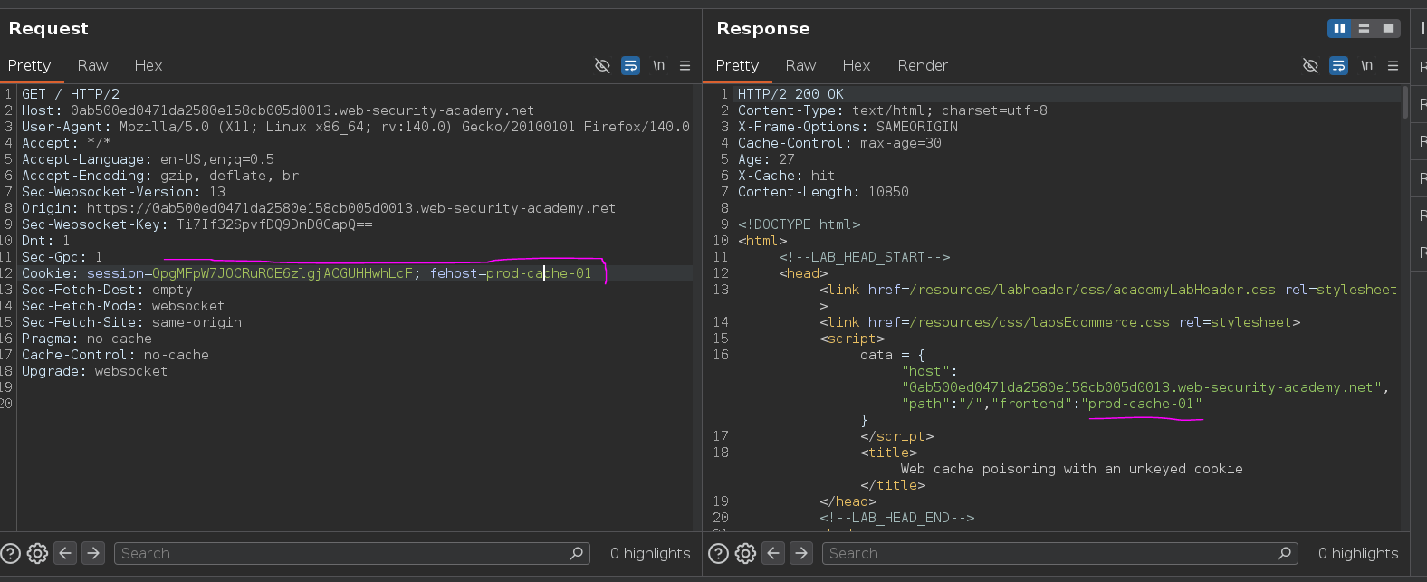Open help icon below Response panel
The width and height of the screenshot is (1427, 582).
click(718, 553)
